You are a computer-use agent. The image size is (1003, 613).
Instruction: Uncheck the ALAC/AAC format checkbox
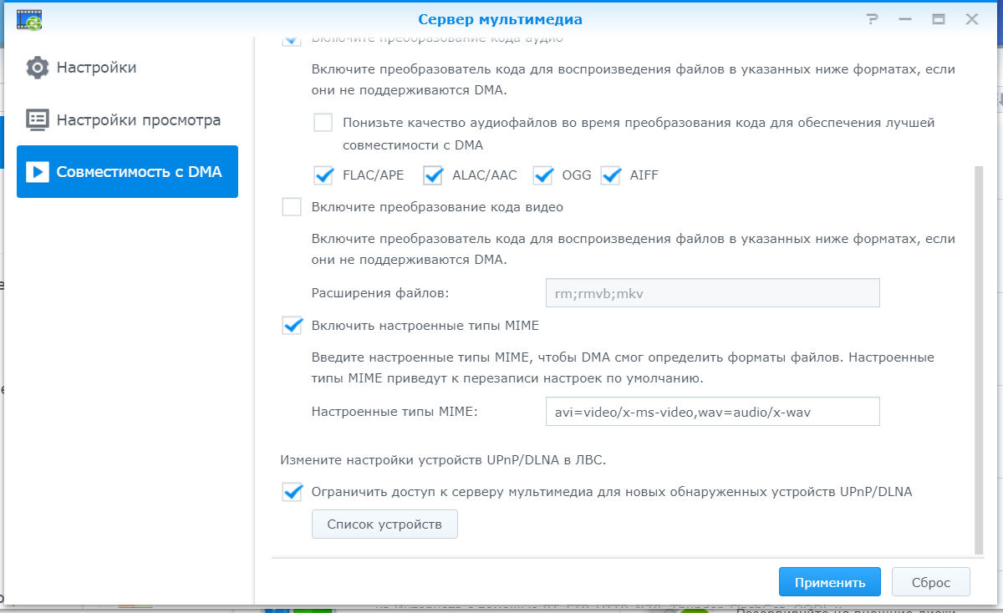pos(433,175)
